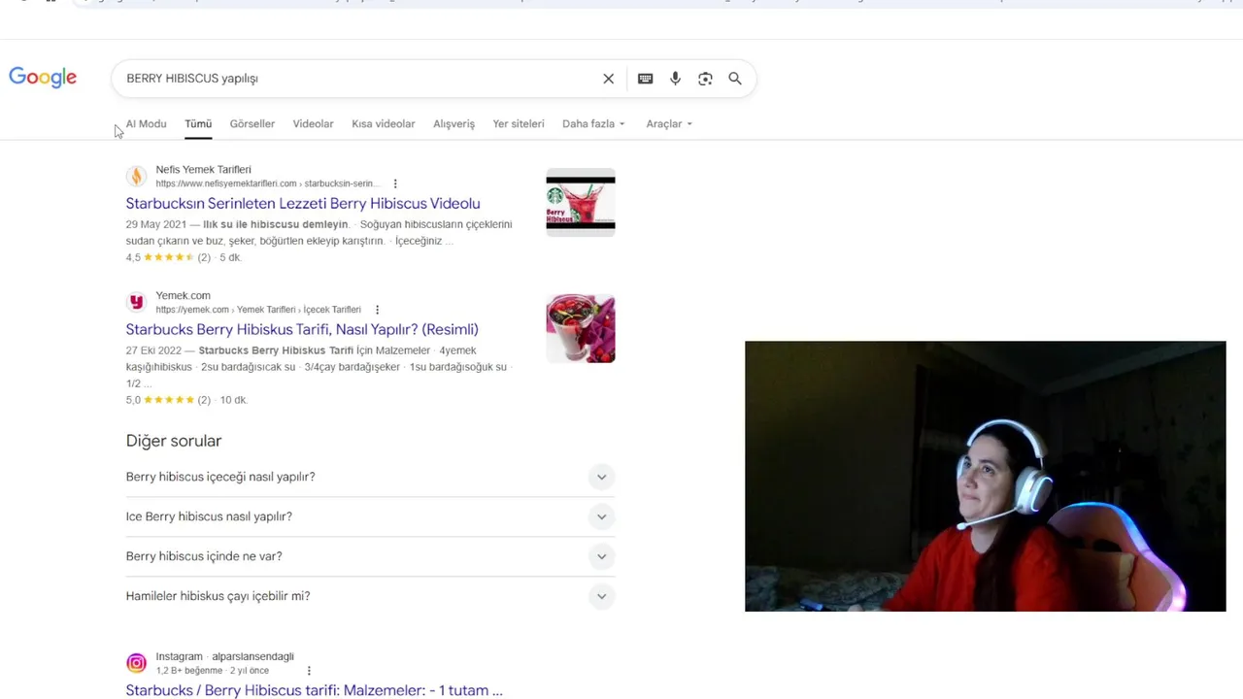Open Yemek.com hibiscus drink thumbnail
Screen dimensions: 1243x699
(581, 328)
